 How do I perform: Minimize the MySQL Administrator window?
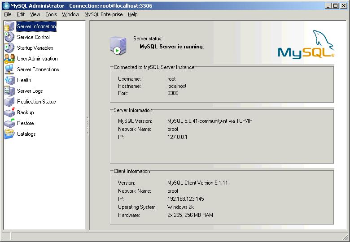[x=328, y=6]
